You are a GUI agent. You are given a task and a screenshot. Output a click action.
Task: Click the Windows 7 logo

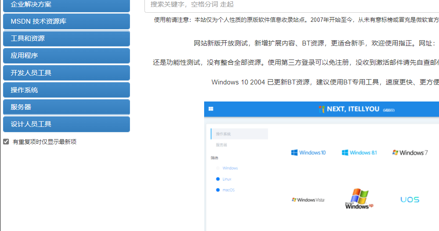click(410, 153)
